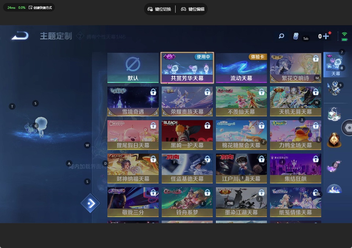Image resolution: width=352 pixels, height=248 pixels.
Task: Click the lock icon on 敬我三分
Action: coord(153,193)
